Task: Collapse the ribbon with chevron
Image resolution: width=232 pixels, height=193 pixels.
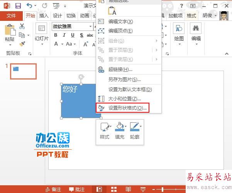Action: point(227,54)
